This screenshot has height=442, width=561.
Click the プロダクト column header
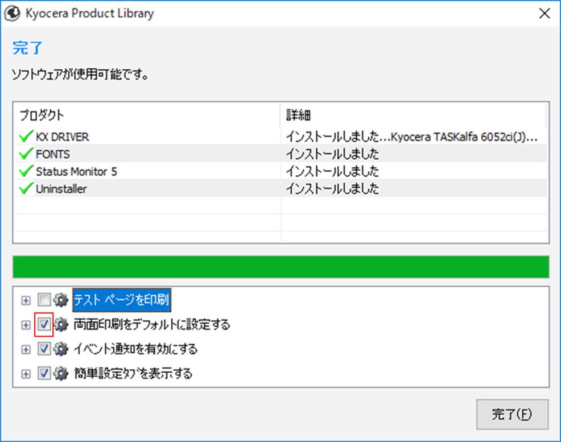147,115
